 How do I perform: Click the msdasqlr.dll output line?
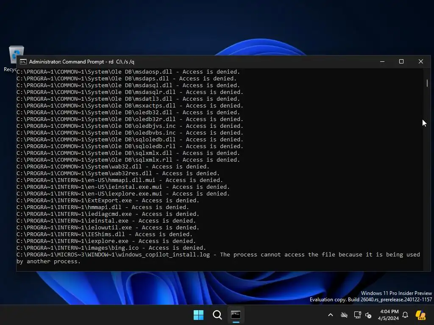[130, 92]
